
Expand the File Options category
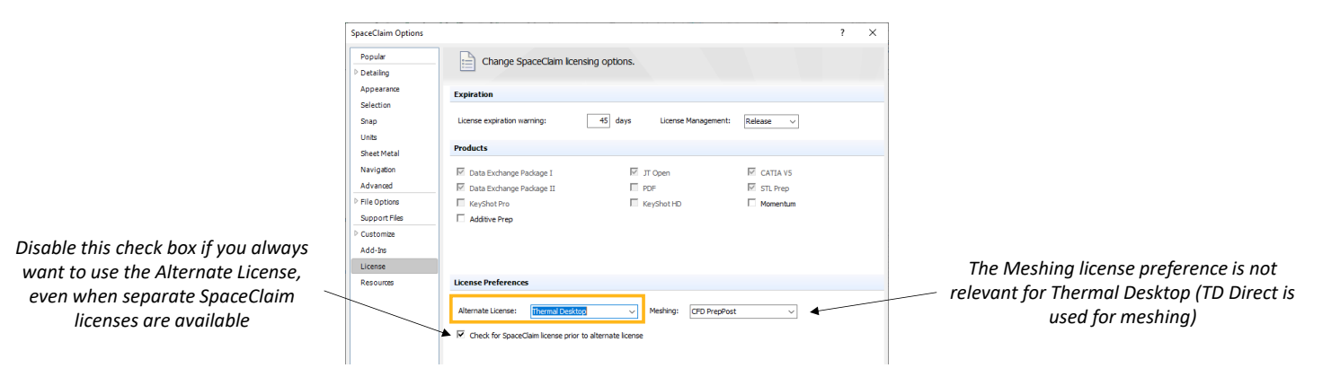(x=356, y=202)
